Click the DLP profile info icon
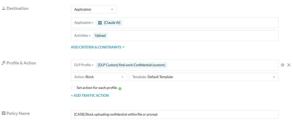This screenshot has height=120, width=293. point(283,65)
